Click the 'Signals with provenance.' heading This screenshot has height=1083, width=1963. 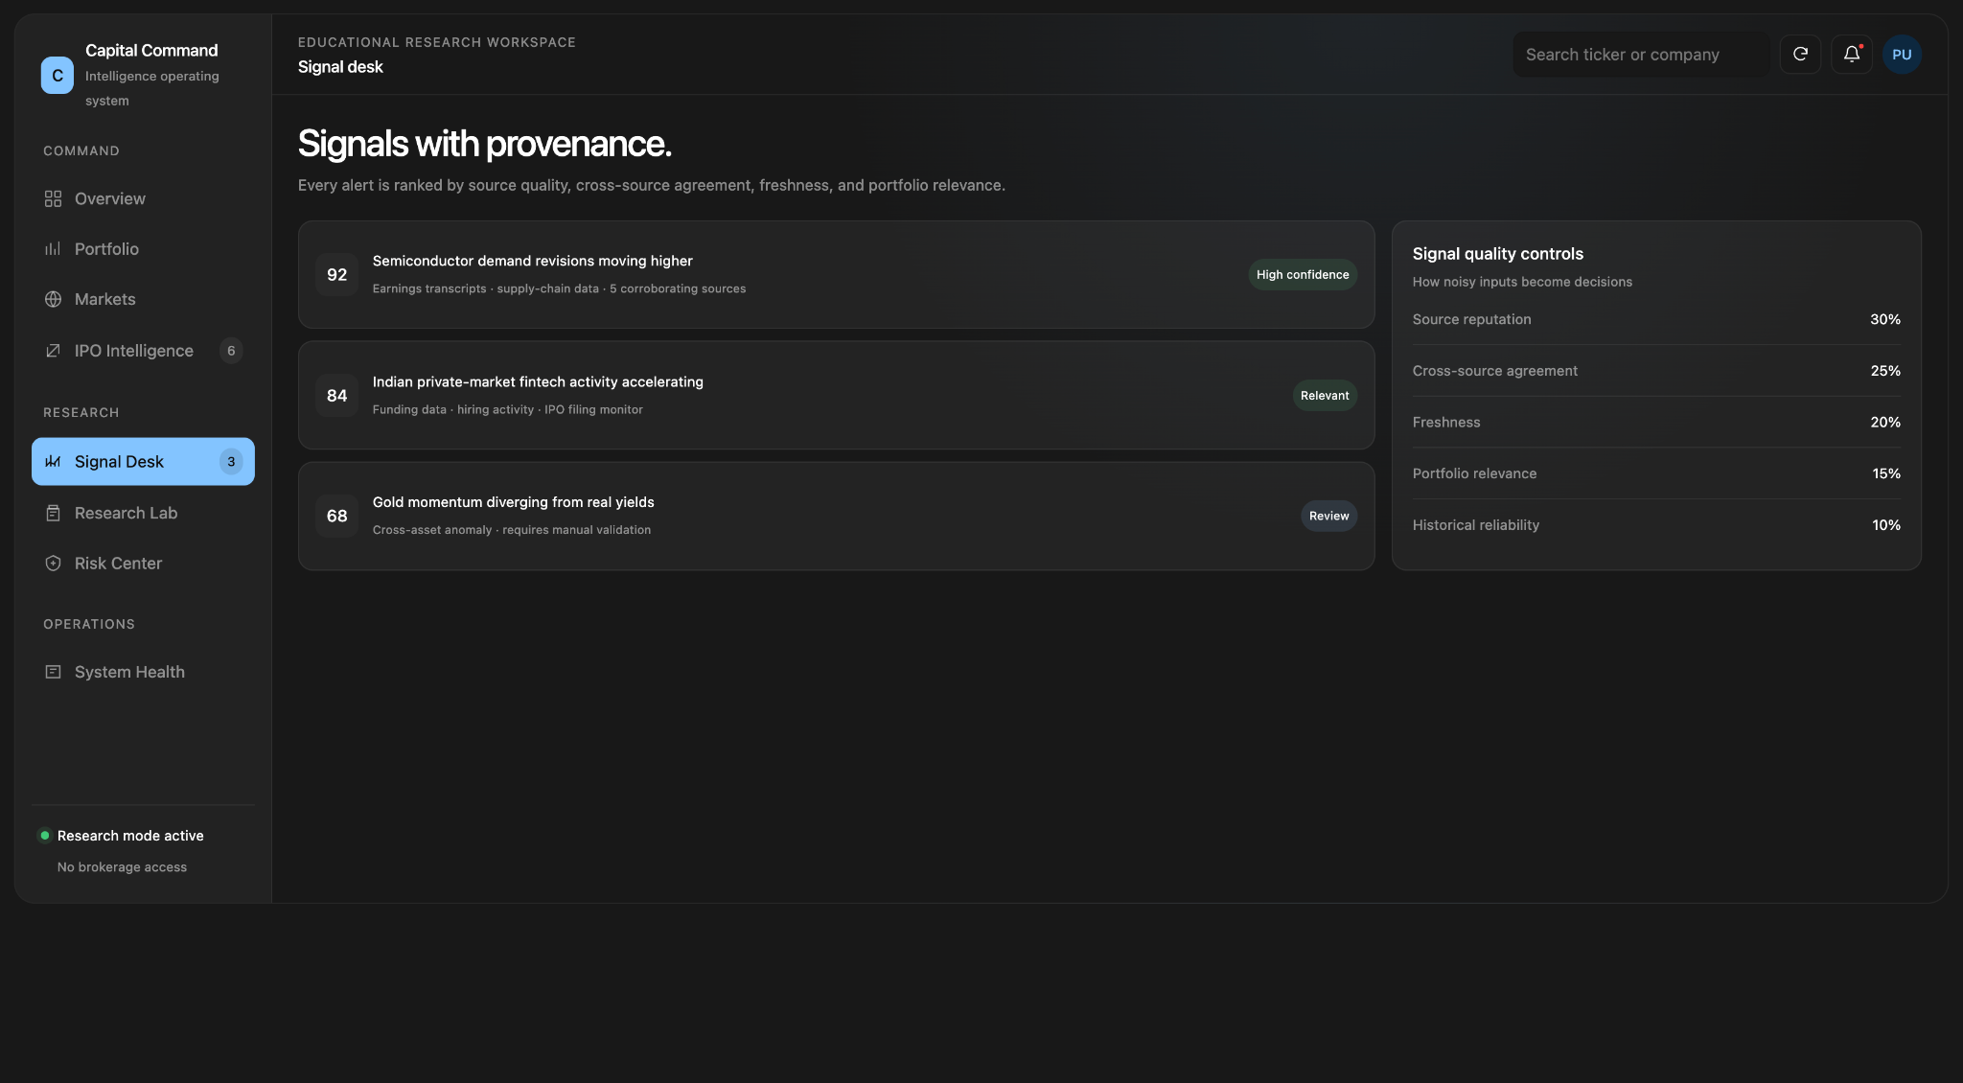point(484,144)
